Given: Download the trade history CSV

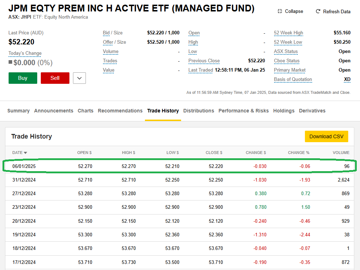Looking at the screenshot, I should pyautogui.click(x=326, y=136).
